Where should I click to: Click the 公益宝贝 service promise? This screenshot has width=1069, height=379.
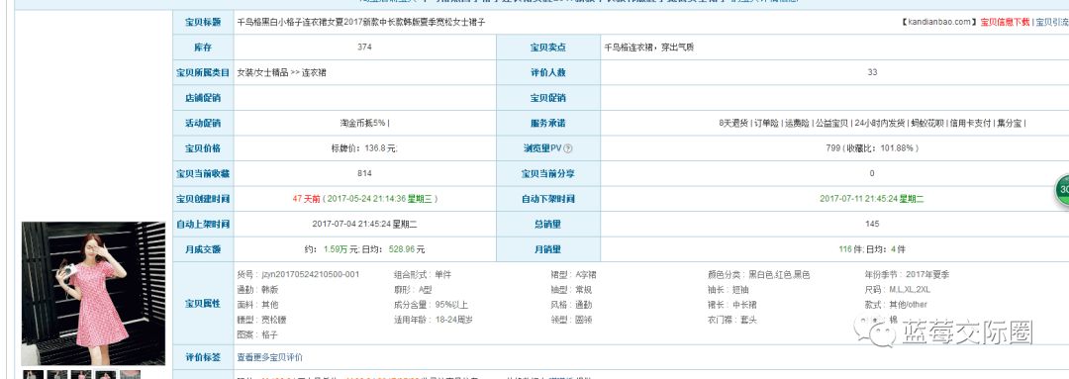click(x=831, y=124)
